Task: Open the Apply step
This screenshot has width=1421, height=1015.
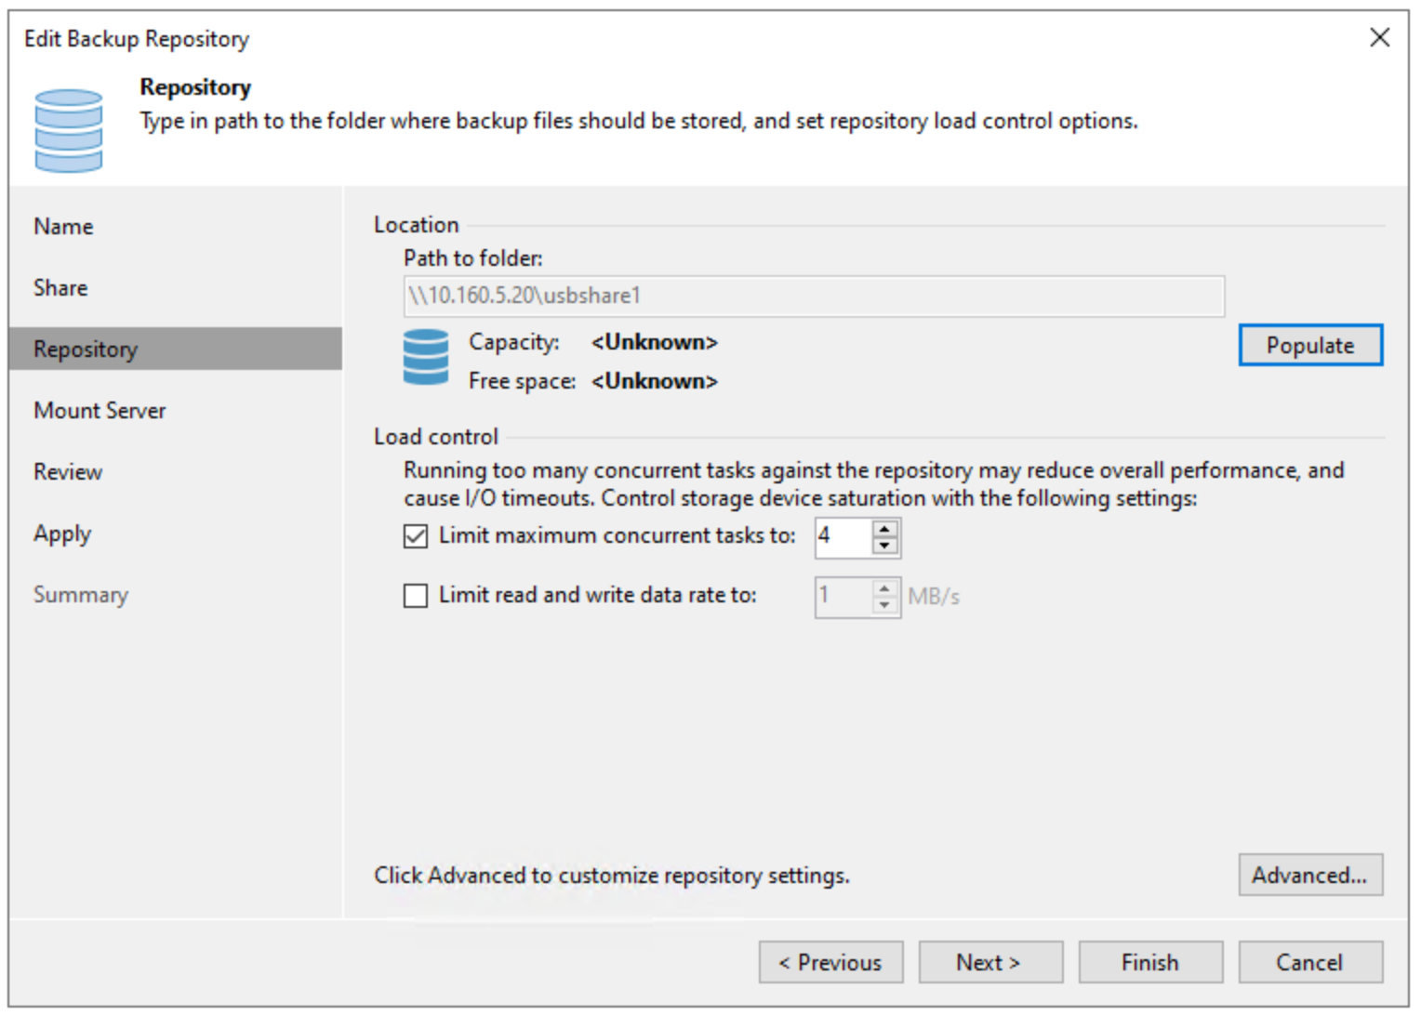Action: point(61,533)
